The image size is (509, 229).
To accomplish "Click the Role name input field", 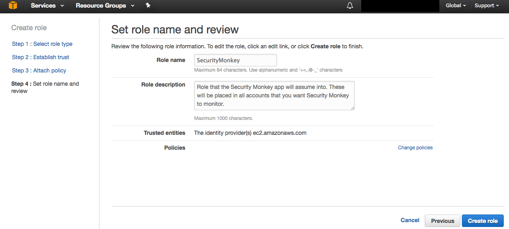I will (x=236, y=60).
